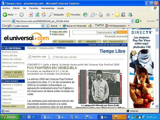Click the green Ir go arrow
This screenshot has height=120, width=160.
(x=137, y=21)
